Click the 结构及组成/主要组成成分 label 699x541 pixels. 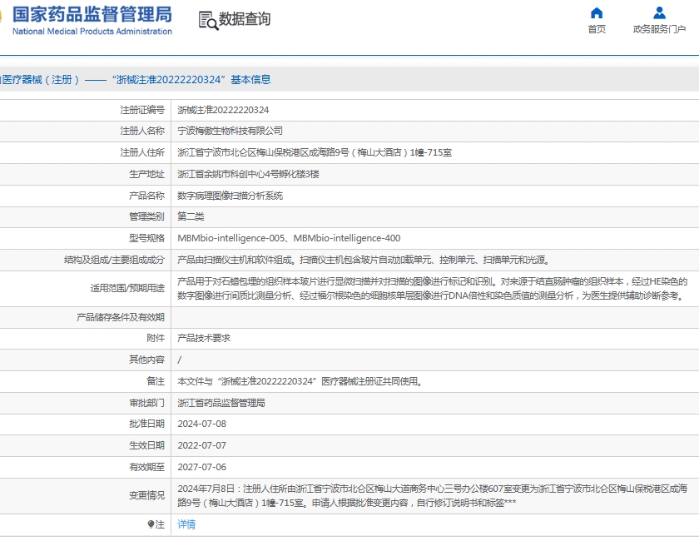[x=114, y=260]
